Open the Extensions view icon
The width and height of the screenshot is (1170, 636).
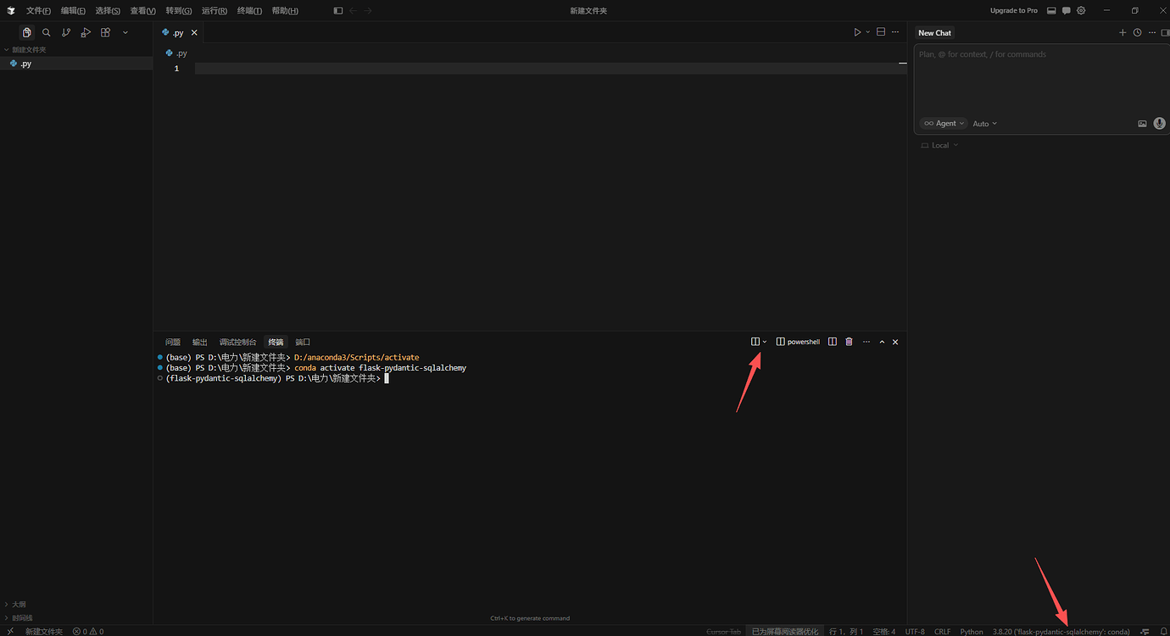tap(105, 32)
